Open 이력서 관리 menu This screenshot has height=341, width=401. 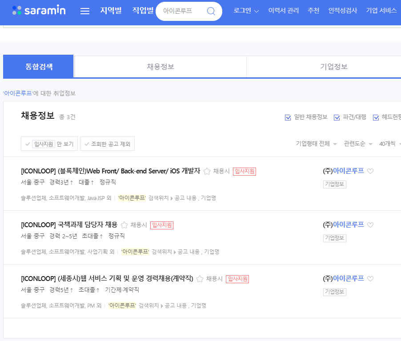point(283,11)
